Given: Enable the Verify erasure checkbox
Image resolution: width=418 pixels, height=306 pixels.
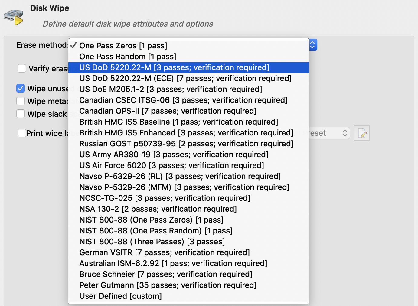Looking at the screenshot, I should click(x=22, y=68).
